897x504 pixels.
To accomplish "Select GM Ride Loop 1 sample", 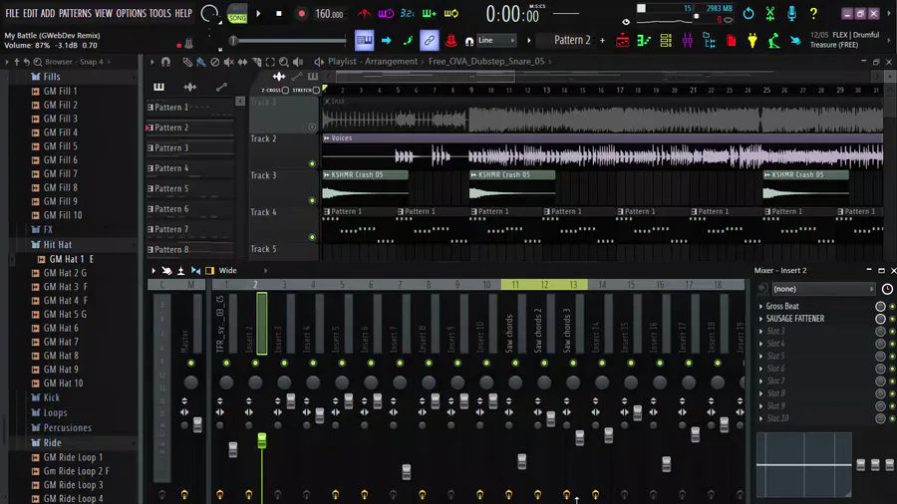I will [x=73, y=458].
